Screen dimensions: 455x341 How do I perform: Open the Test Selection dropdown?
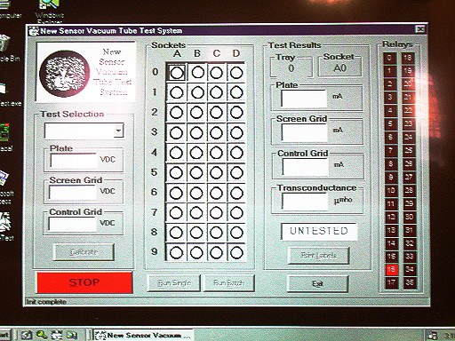tap(119, 131)
